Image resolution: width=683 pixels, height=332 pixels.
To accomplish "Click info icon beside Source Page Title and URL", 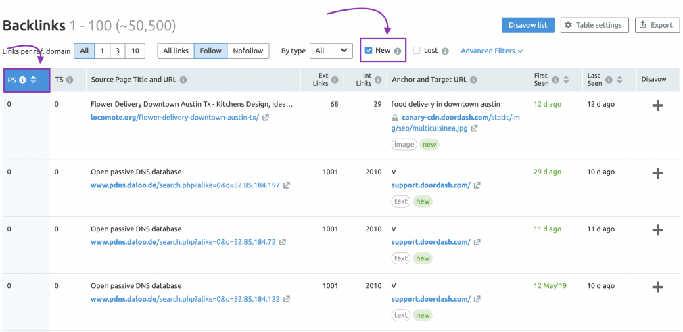I will tap(183, 80).
